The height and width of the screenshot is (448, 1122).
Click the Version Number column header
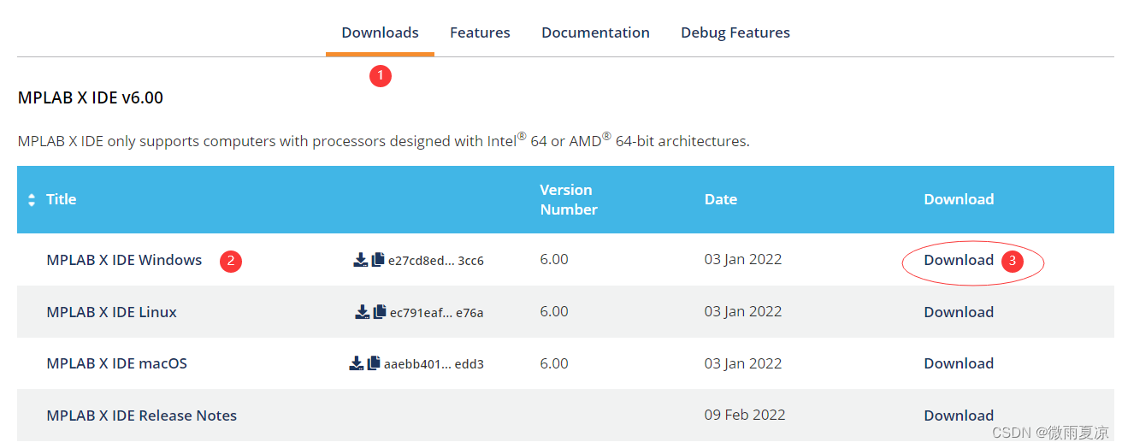point(569,199)
